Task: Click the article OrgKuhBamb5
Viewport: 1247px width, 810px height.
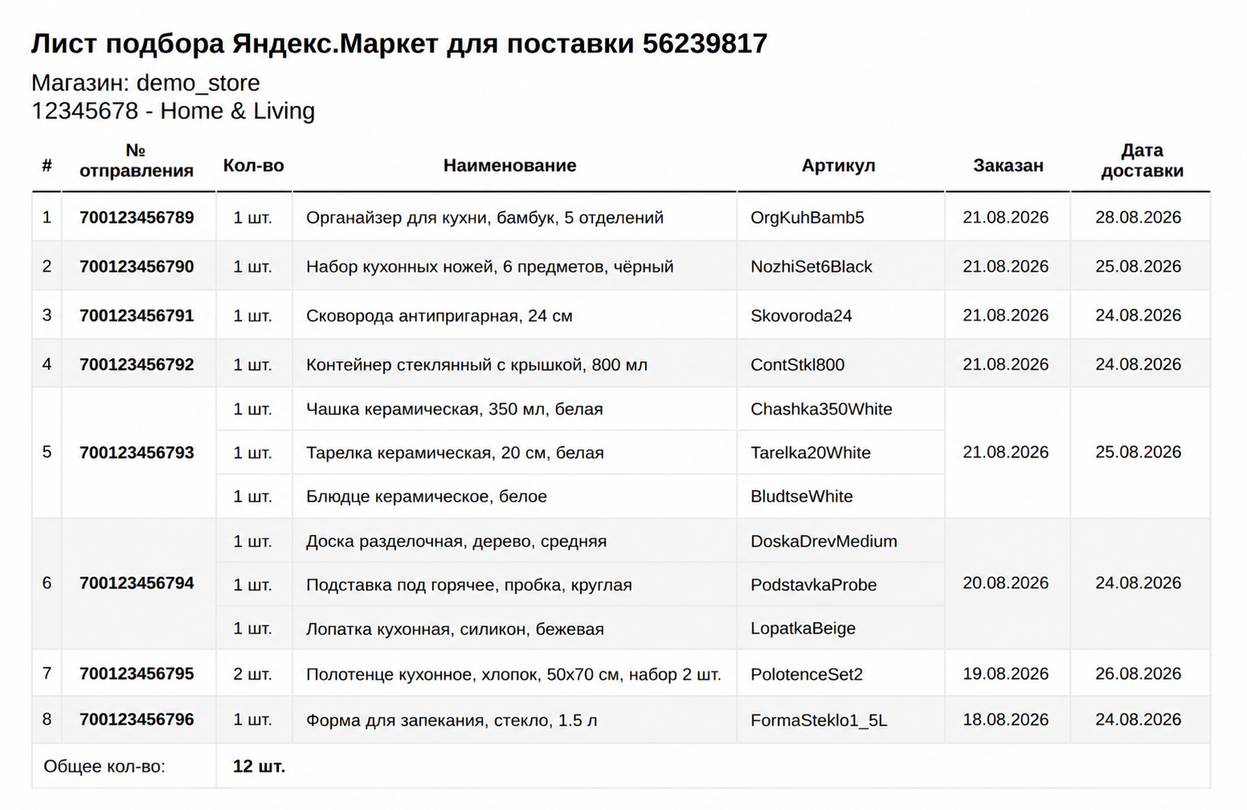Action: coord(807,218)
